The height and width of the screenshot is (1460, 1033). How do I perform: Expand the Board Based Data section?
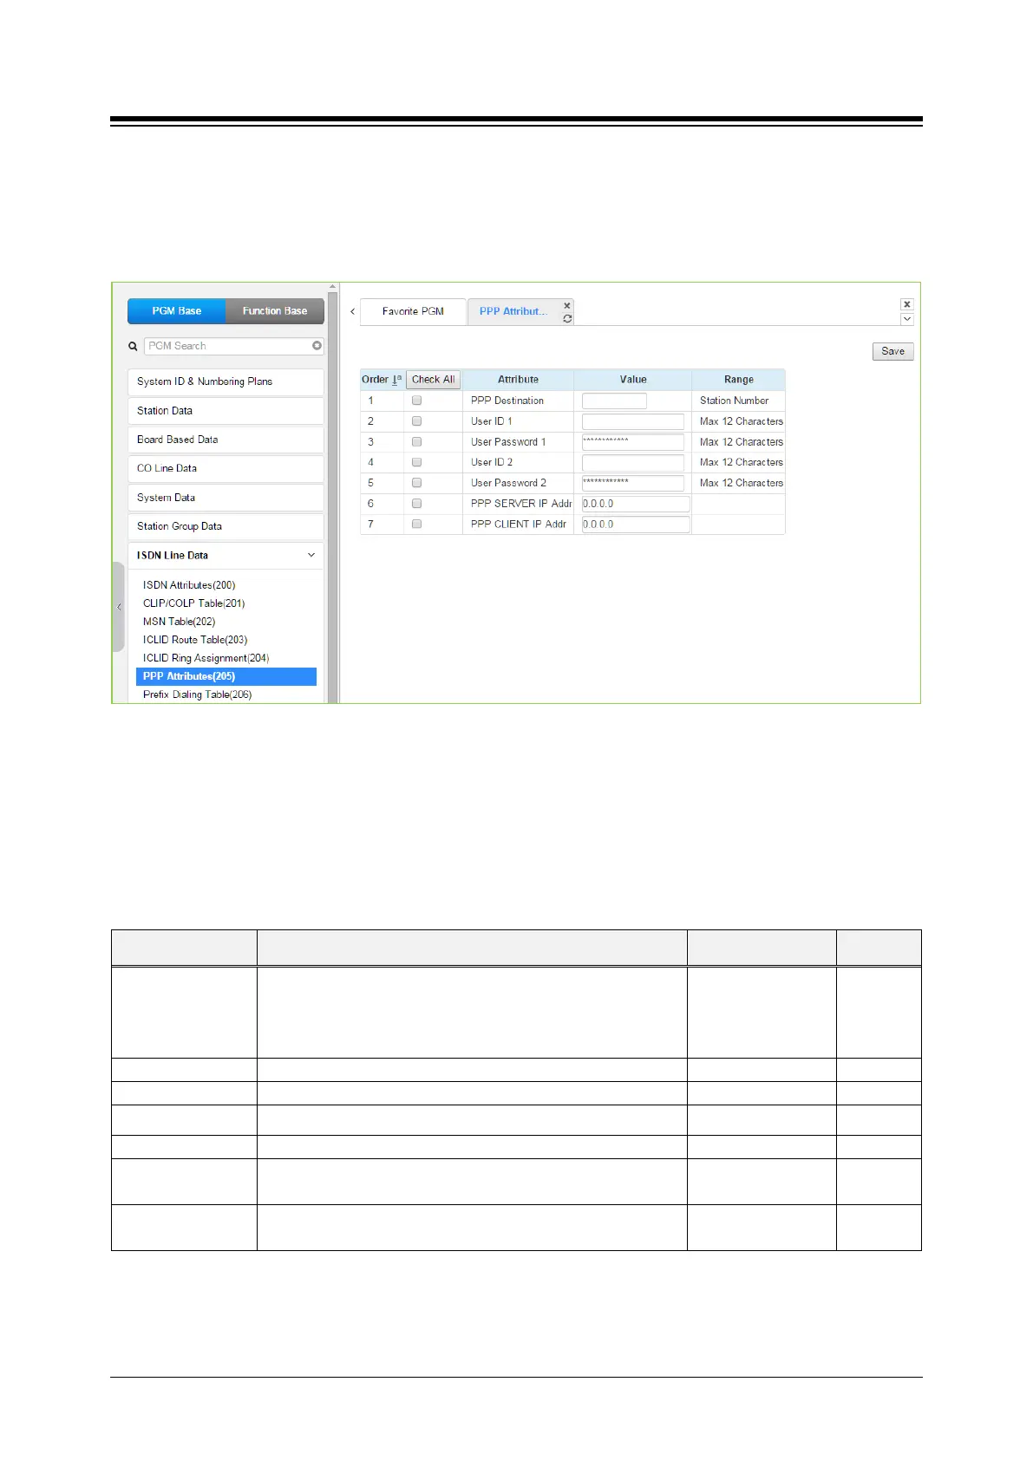[x=226, y=440]
